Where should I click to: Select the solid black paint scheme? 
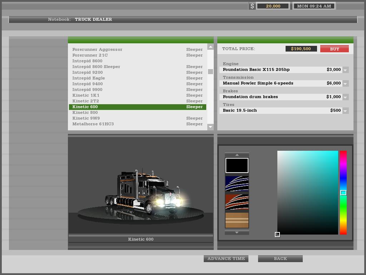click(x=237, y=165)
